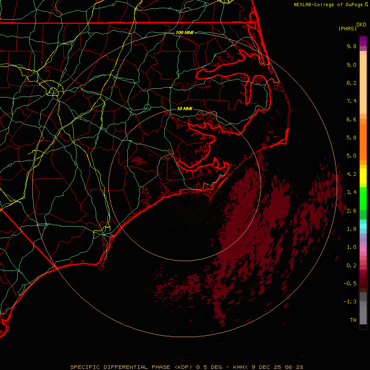This screenshot has width=370, height=370.
Task: Pick the light peach band of the color bar
Action: click(363, 84)
